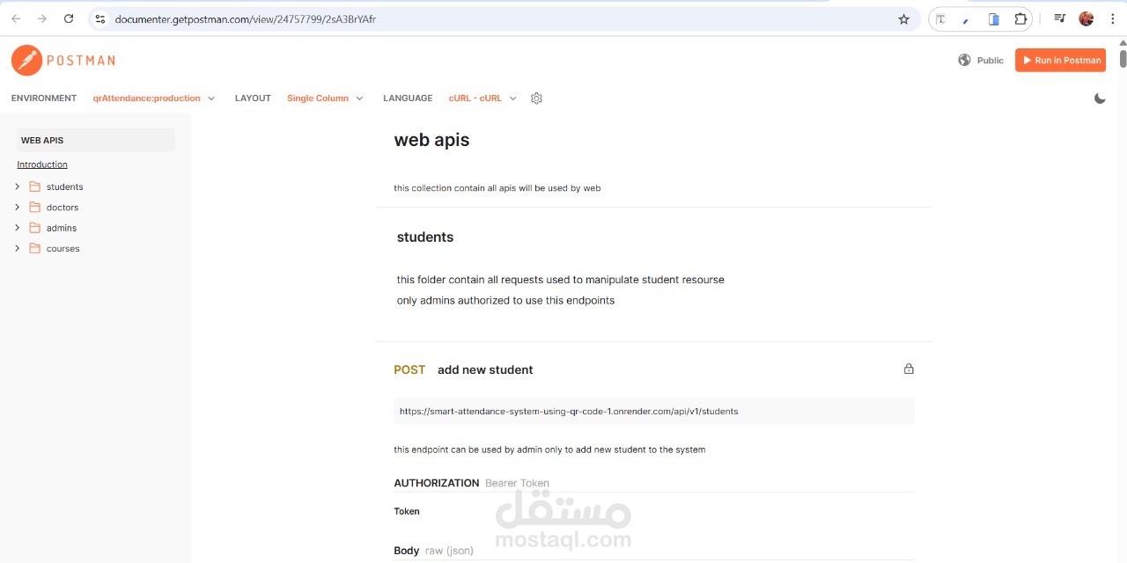This screenshot has height=563, width=1127.
Task: Open the site information icon in the address bar
Action: coord(99,18)
